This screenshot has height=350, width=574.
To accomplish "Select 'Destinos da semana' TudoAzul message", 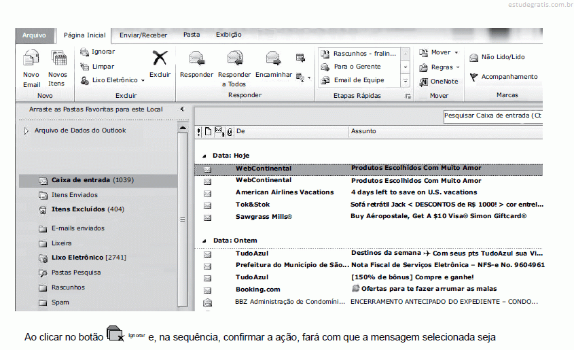I will click(369, 253).
